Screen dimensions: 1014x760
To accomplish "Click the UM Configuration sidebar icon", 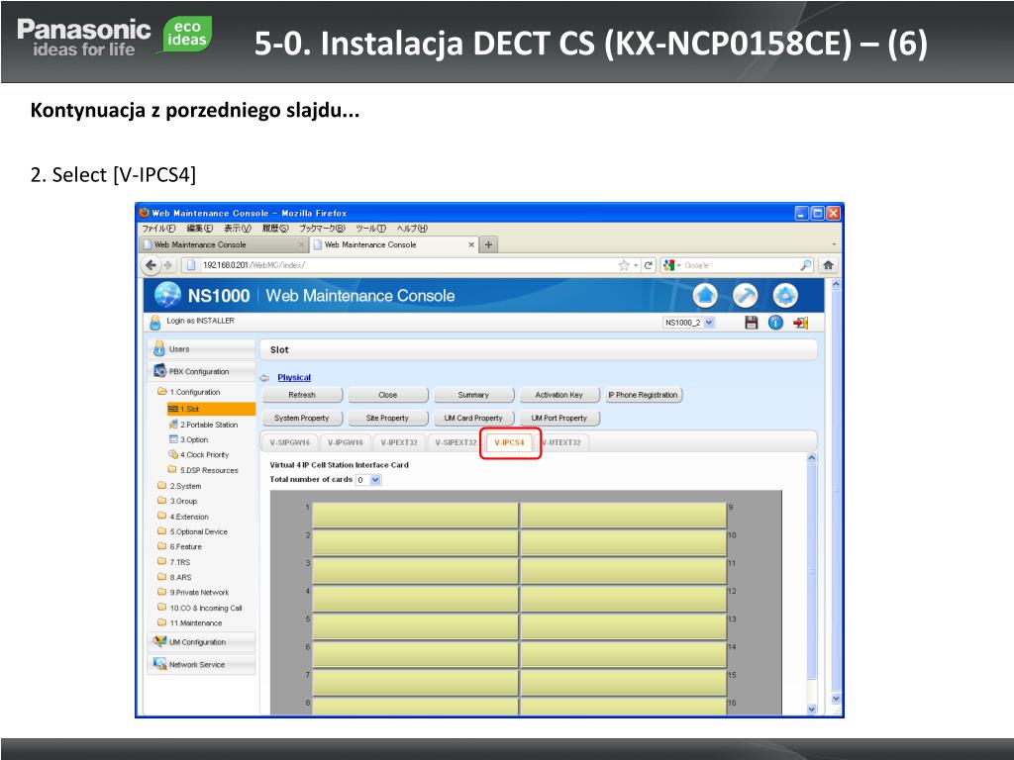I will [159, 641].
